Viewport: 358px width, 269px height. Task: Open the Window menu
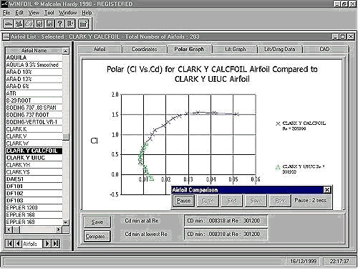tap(68, 13)
